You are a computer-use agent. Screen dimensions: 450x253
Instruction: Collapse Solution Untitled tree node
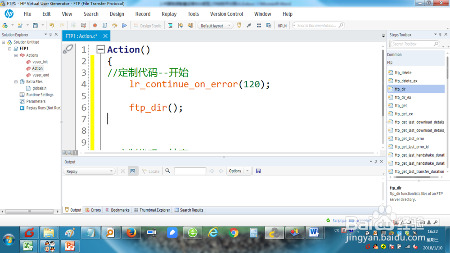(4, 42)
